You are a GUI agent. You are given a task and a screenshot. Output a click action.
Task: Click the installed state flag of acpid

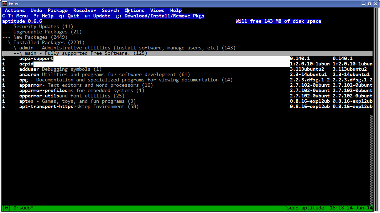[4, 64]
